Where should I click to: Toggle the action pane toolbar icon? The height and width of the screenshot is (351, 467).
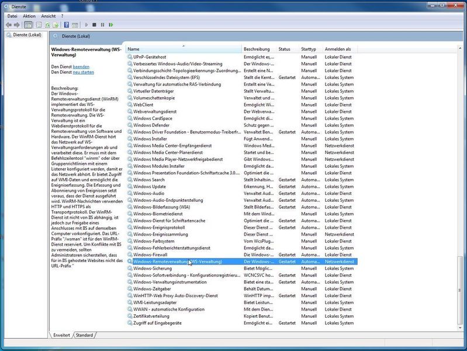[x=75, y=25]
